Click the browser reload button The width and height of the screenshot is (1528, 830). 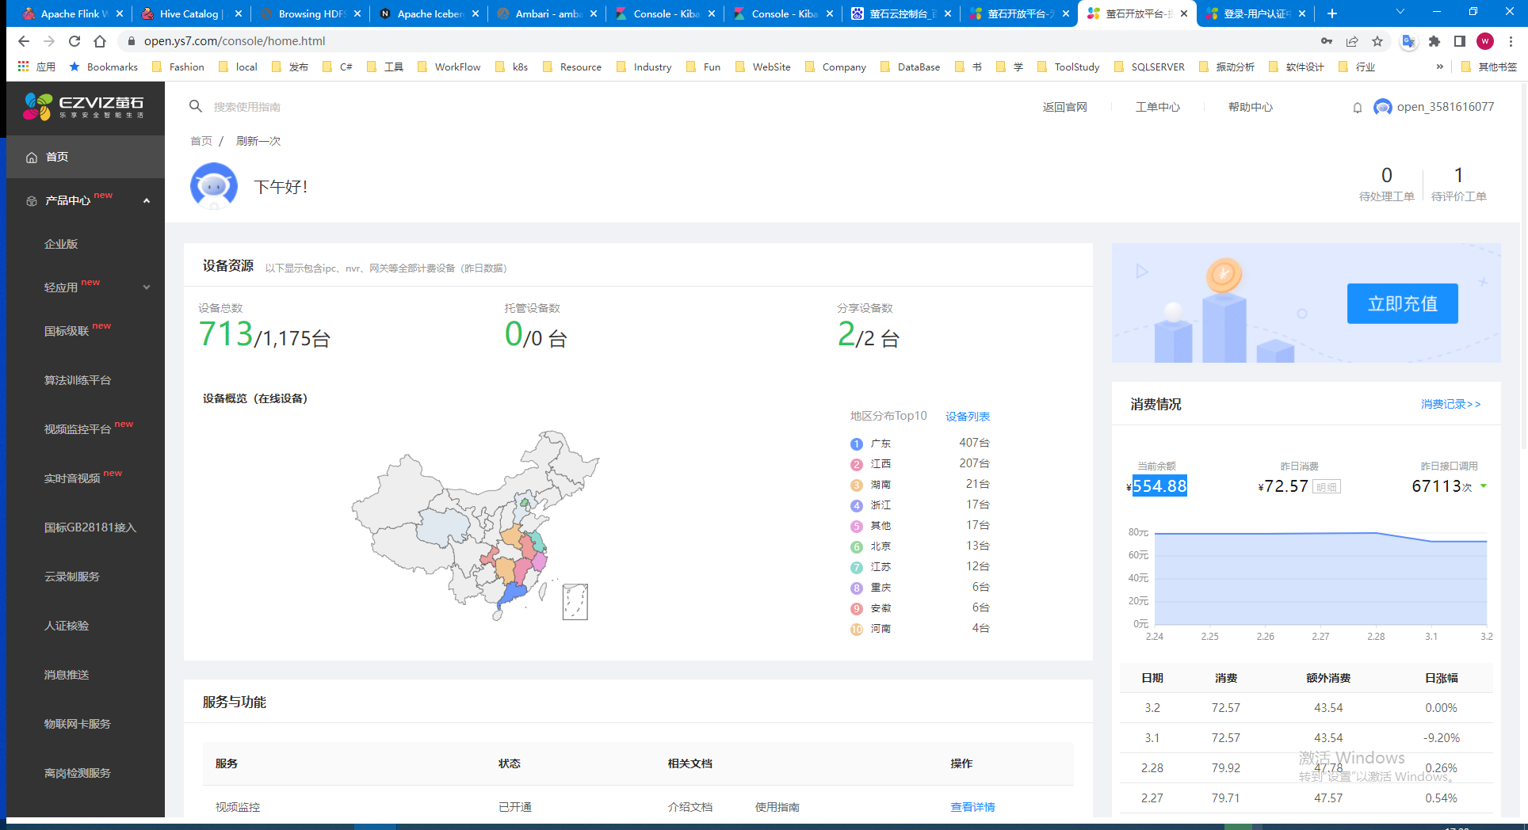pyautogui.click(x=74, y=41)
